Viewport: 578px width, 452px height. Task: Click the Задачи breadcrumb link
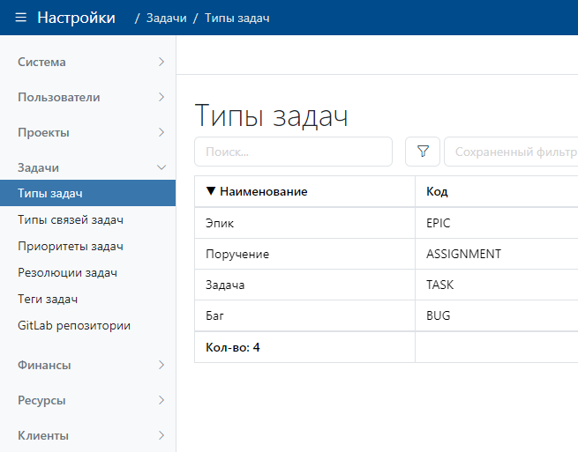click(166, 18)
